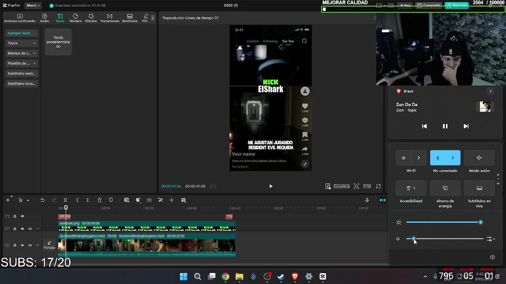Select the Texto predeterminado thumbnail
The image size is (506, 284).
[58, 42]
